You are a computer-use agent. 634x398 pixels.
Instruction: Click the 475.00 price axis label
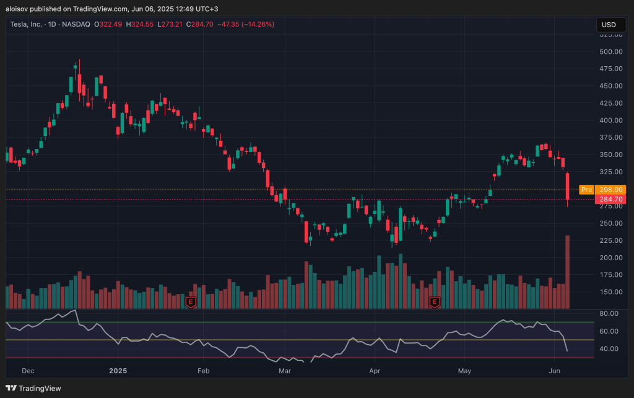[611, 69]
